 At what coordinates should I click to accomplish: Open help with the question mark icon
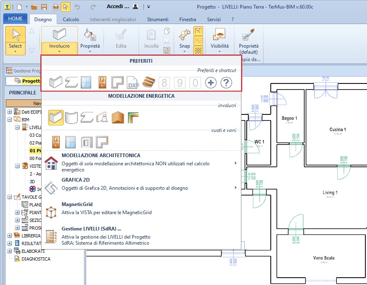[226, 83]
